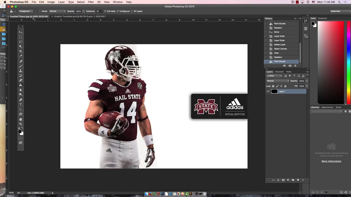This screenshot has width=351, height=197.
Task: Select the Pen tool
Action: click(21, 100)
